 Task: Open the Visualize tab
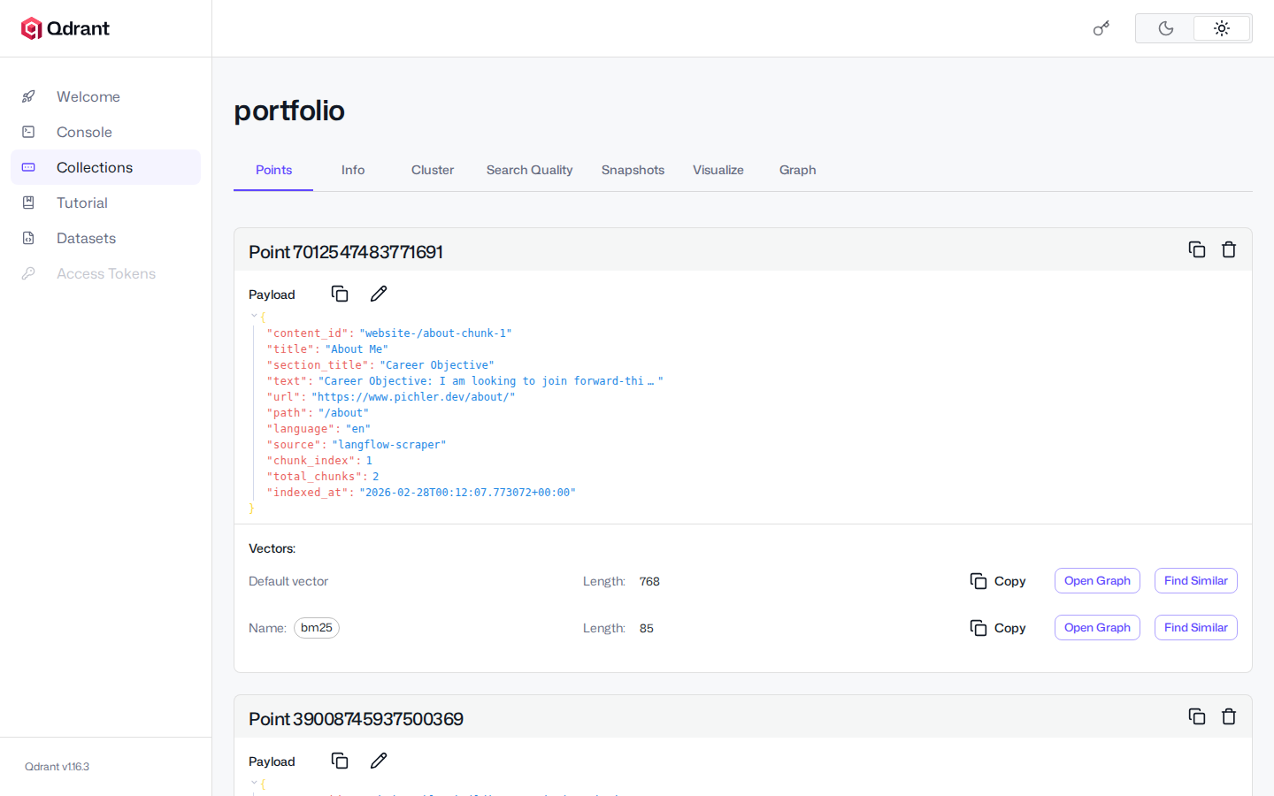(718, 170)
